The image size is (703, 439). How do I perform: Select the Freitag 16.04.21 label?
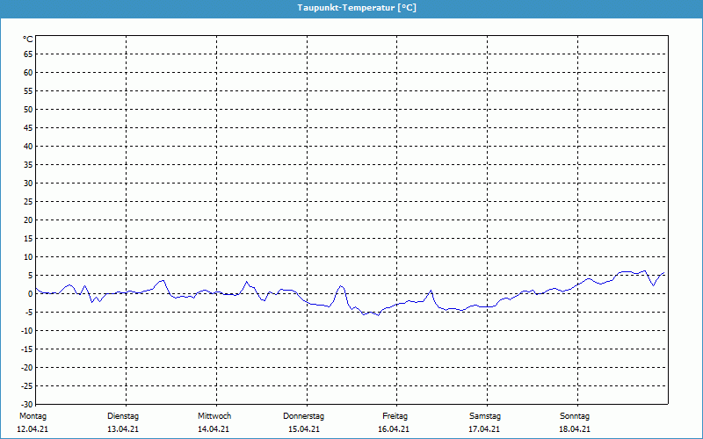pos(394,422)
